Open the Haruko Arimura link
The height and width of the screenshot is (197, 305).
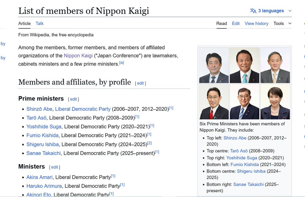point(44,186)
